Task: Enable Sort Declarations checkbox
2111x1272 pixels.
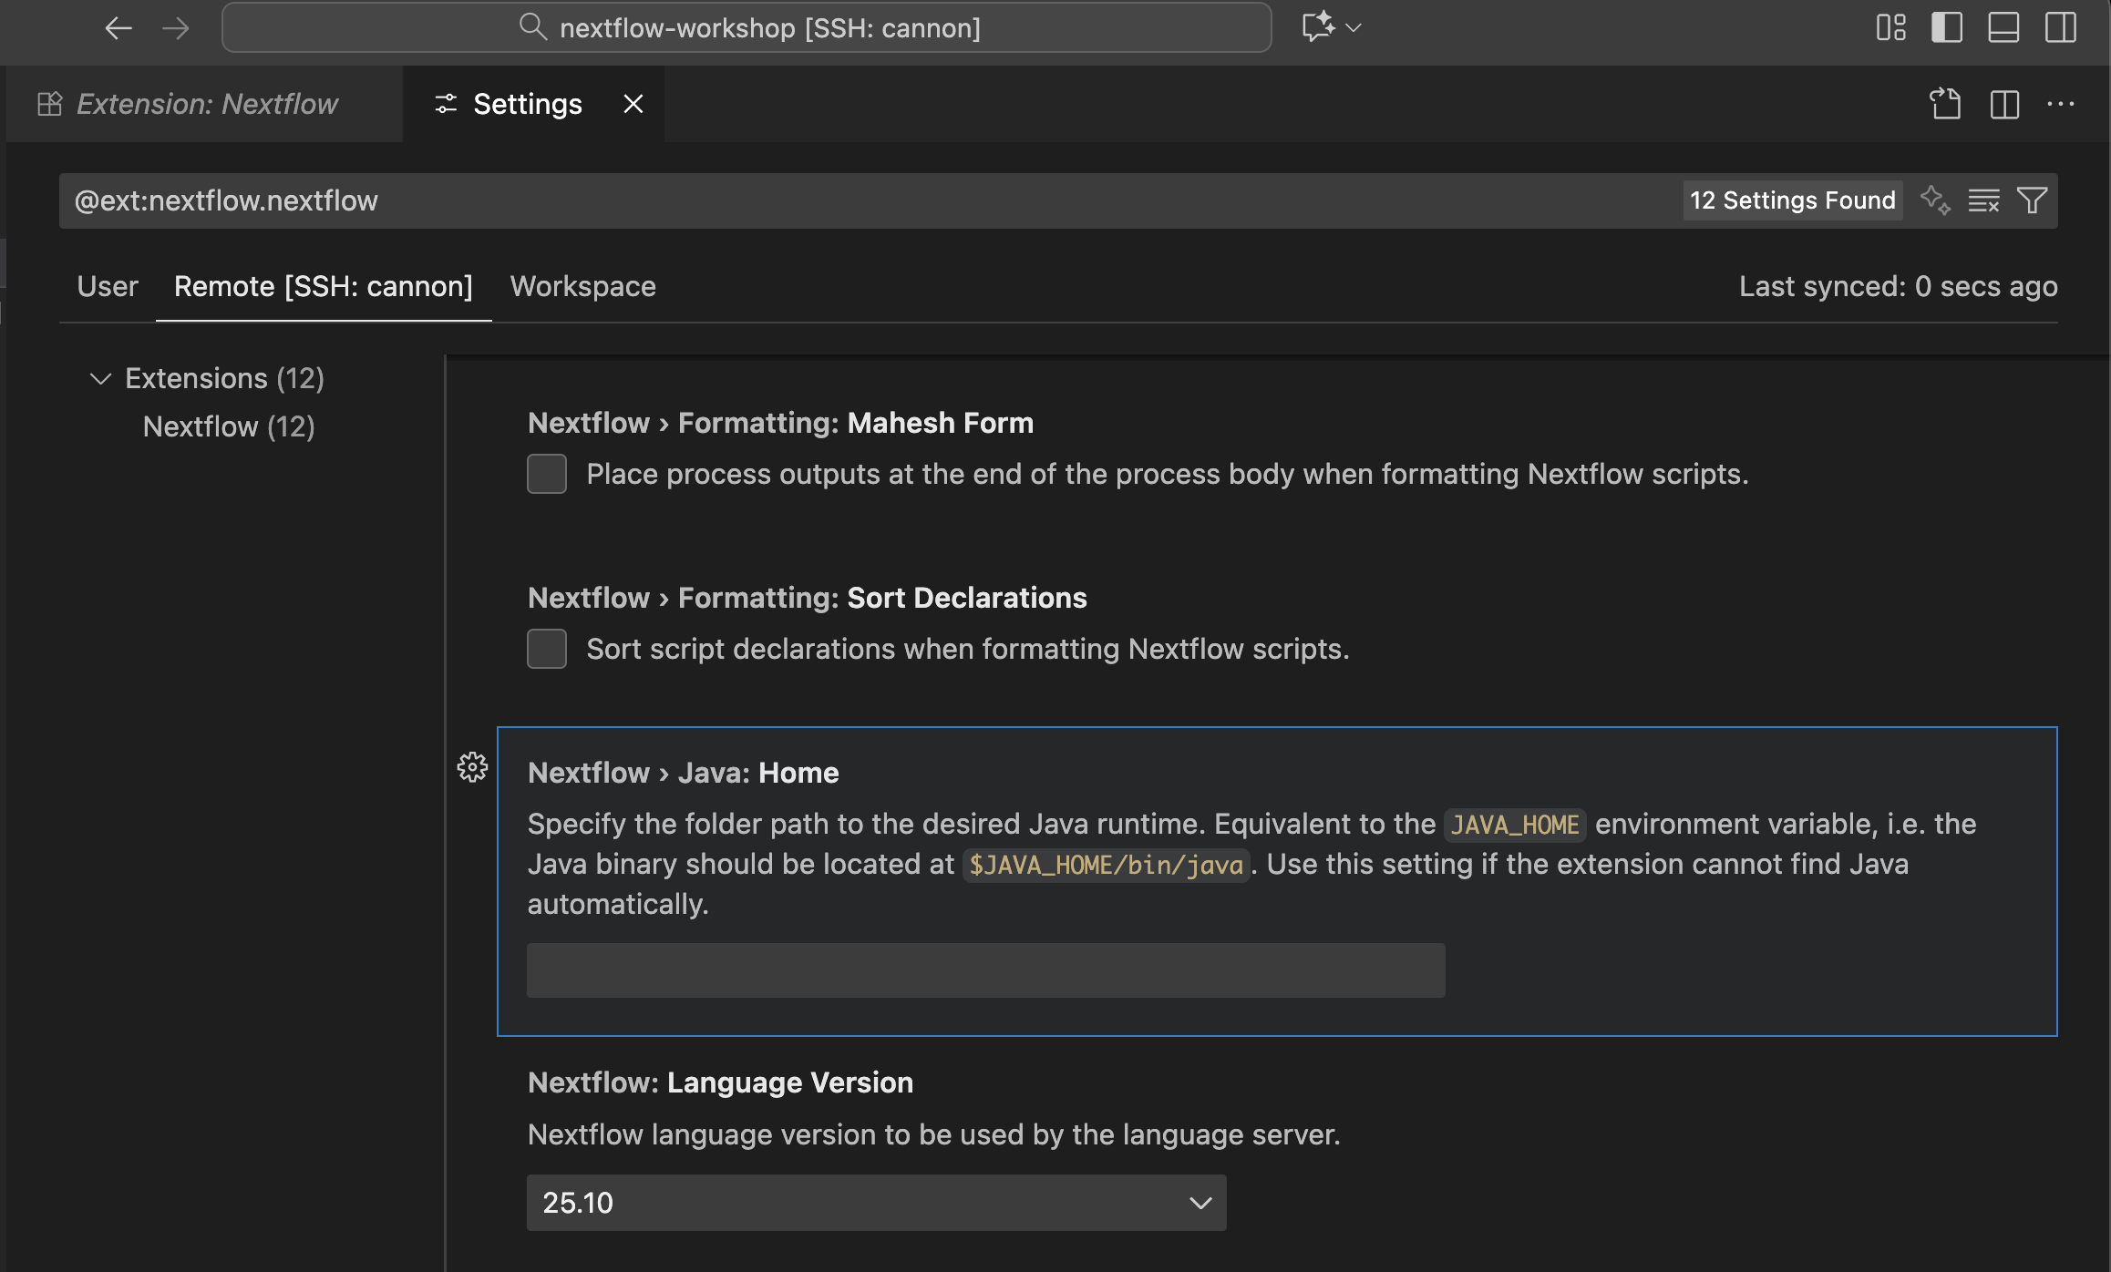Action: tap(547, 648)
